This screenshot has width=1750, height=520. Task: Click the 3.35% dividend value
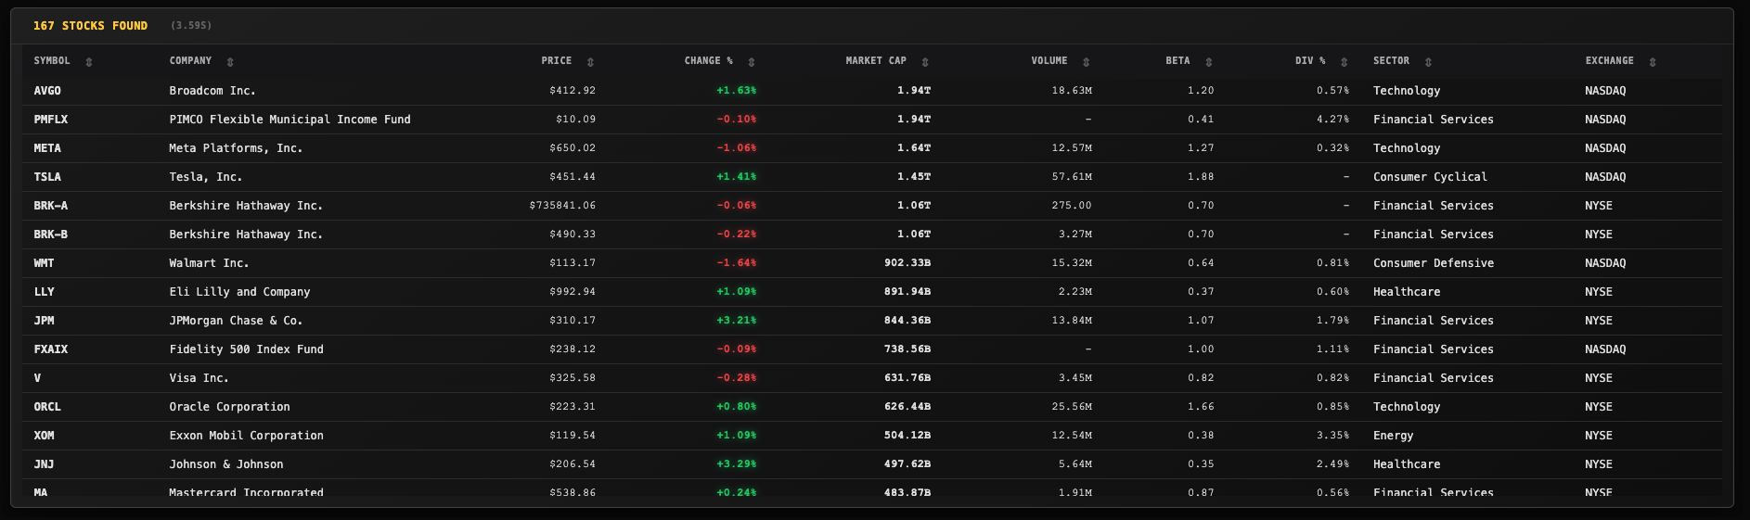coord(1332,436)
